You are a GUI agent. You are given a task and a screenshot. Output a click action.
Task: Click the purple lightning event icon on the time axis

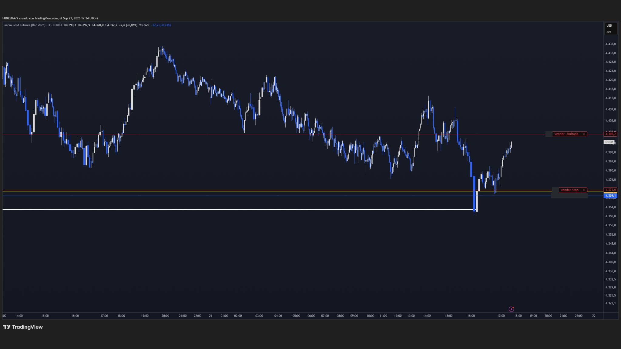(x=511, y=309)
